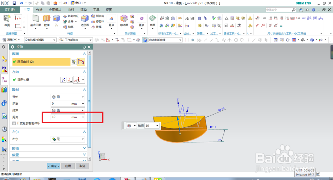Reset the 拉伸 dialog with the reset icon
Screen dimensions: 333x180
84,47
